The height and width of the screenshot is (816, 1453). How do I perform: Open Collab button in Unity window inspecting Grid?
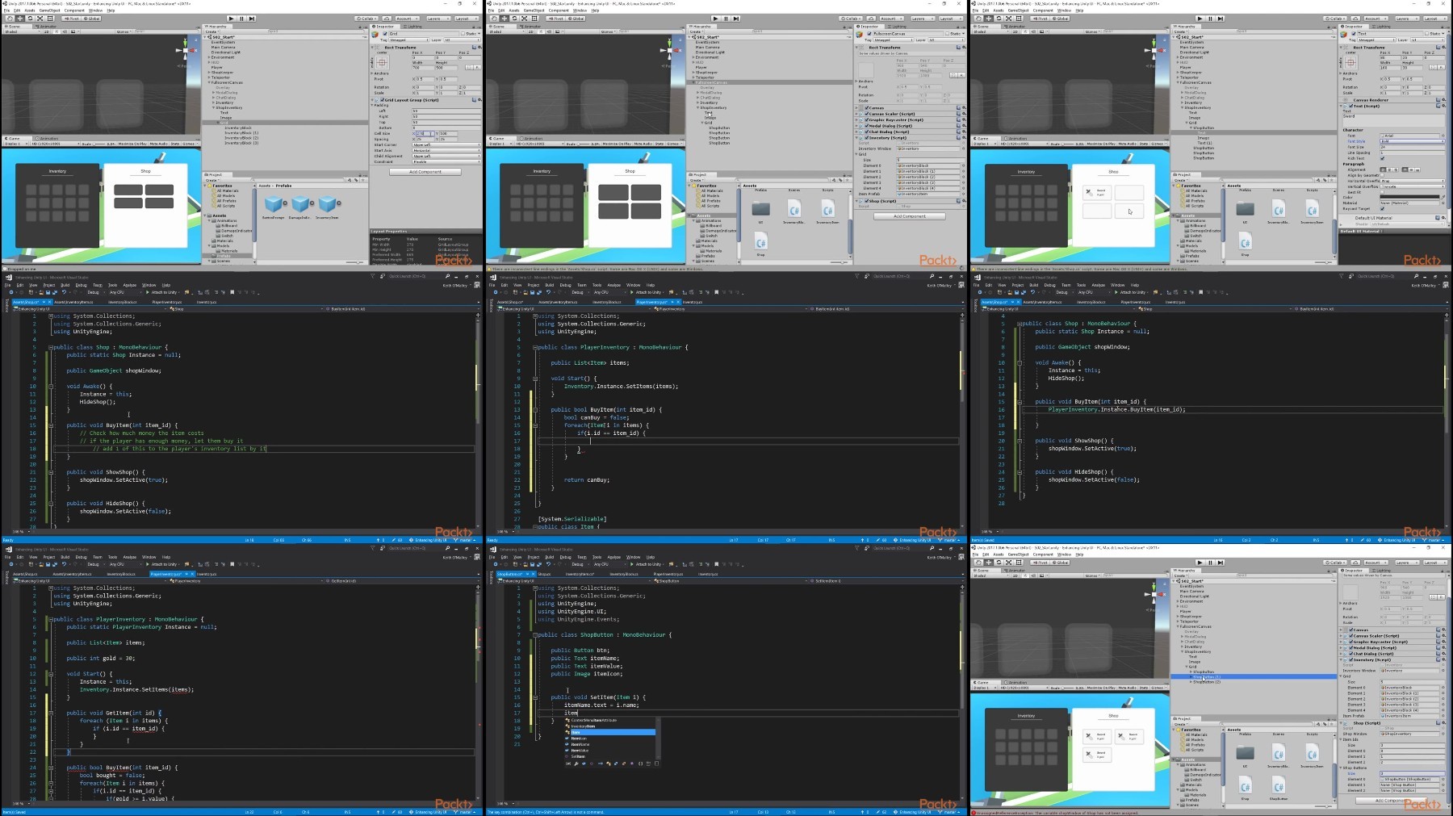366,19
